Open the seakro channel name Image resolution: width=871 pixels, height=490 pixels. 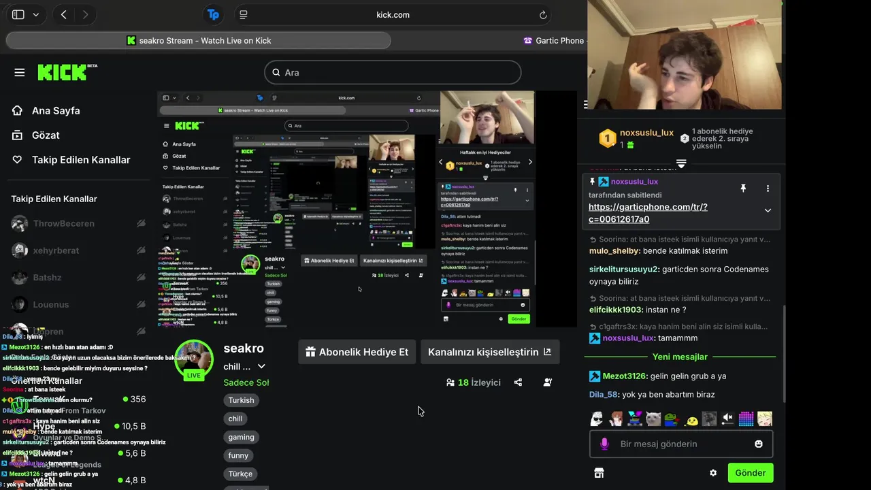coord(244,348)
